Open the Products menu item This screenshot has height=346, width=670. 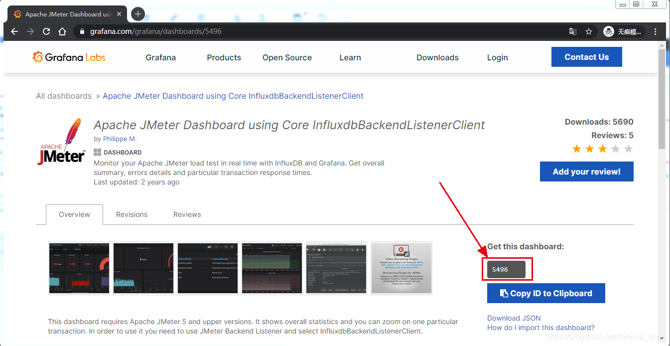[224, 57]
